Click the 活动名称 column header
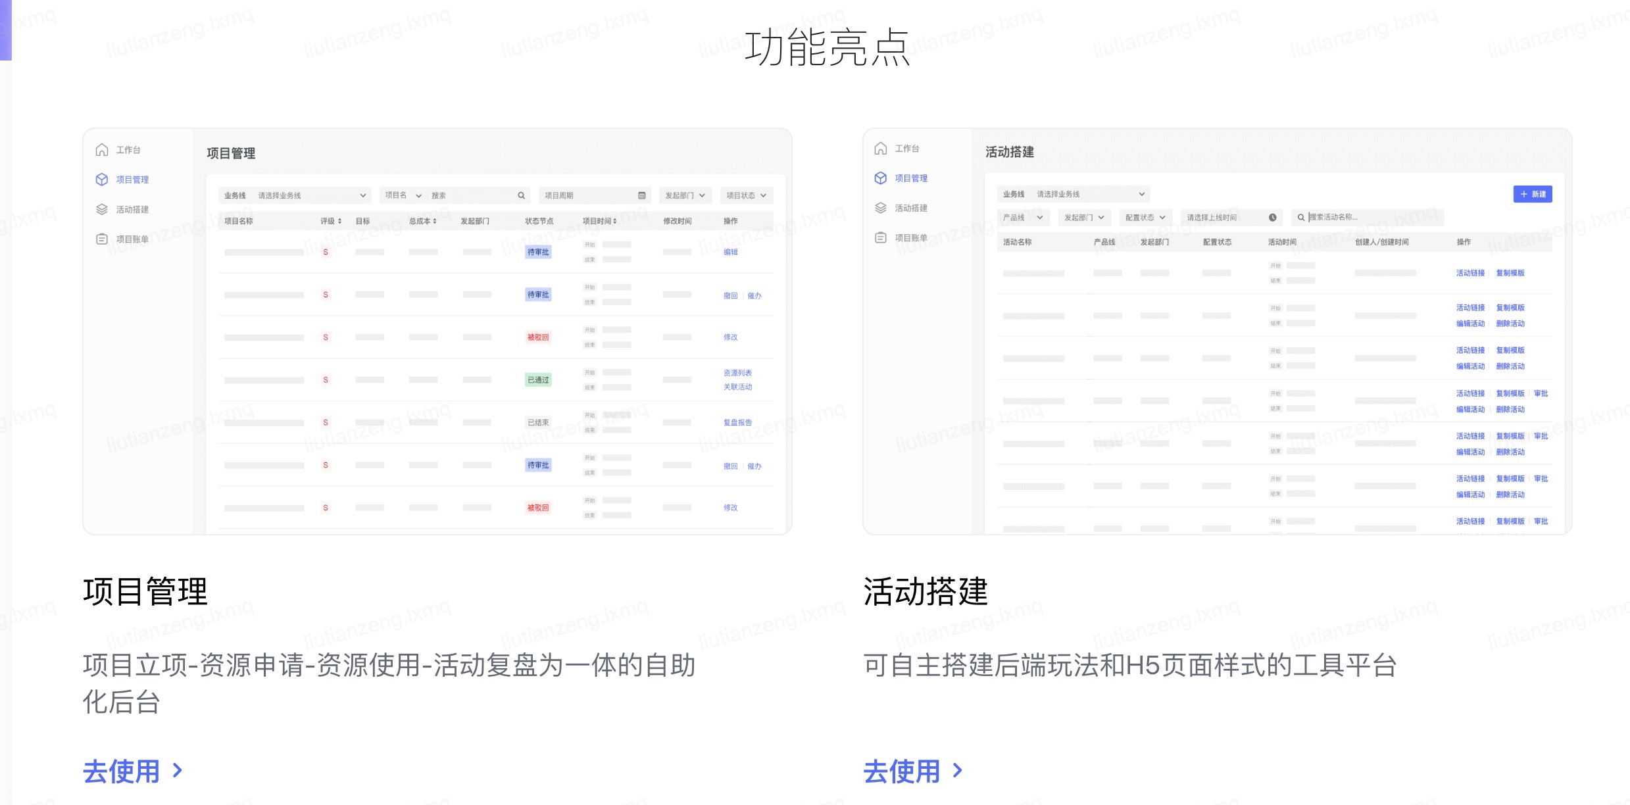This screenshot has width=1630, height=805. coord(1017,242)
